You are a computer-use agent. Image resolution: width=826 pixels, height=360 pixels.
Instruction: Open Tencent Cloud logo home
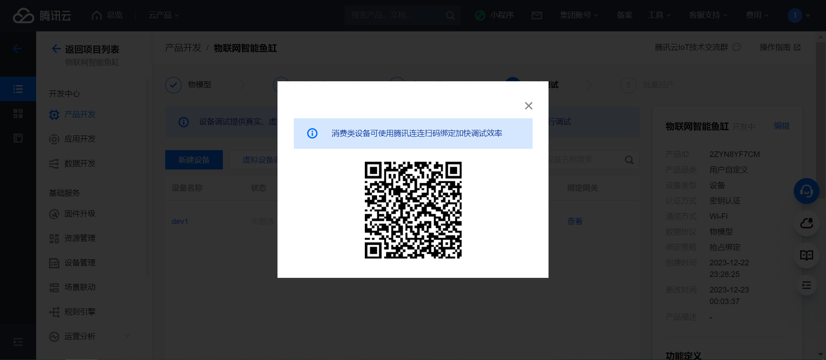pos(42,15)
